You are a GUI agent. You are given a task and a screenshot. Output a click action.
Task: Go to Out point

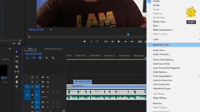coord(132,41)
